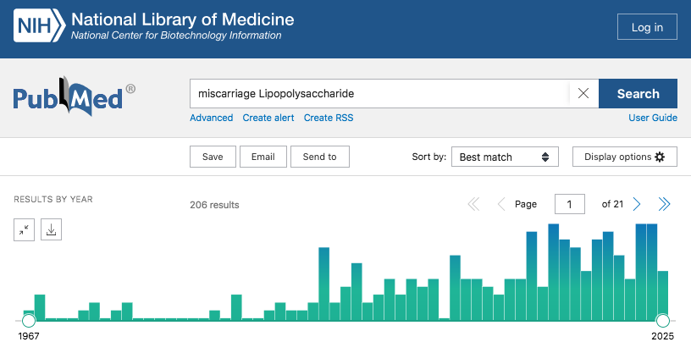Email the search results

click(263, 157)
